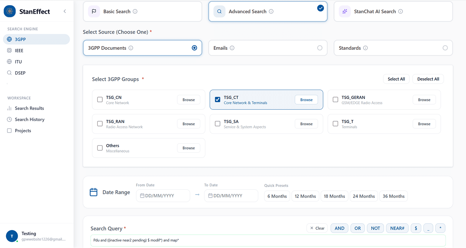466x248 pixels.
Task: Click the From Date input field
Action: 163,196
